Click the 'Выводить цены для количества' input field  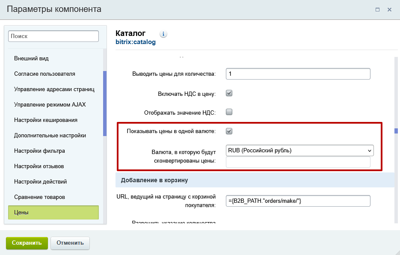(x=298, y=74)
